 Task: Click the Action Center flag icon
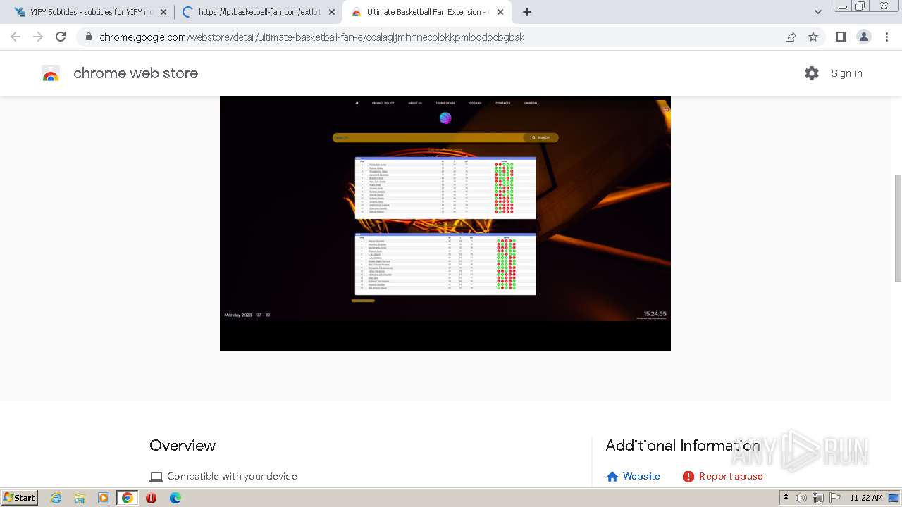point(835,498)
